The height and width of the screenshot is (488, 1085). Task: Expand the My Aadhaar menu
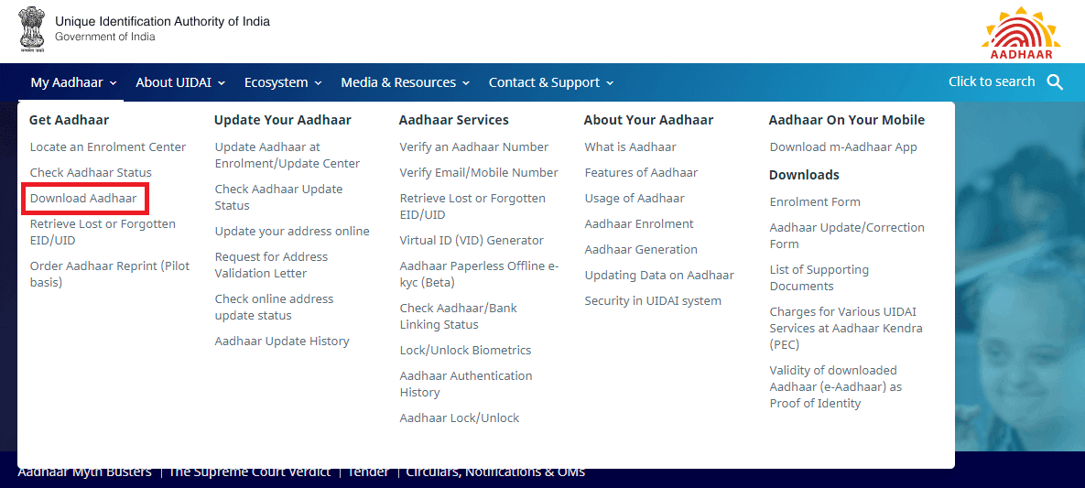[73, 82]
